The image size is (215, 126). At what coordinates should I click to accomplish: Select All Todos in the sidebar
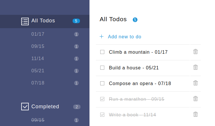pos(43,21)
